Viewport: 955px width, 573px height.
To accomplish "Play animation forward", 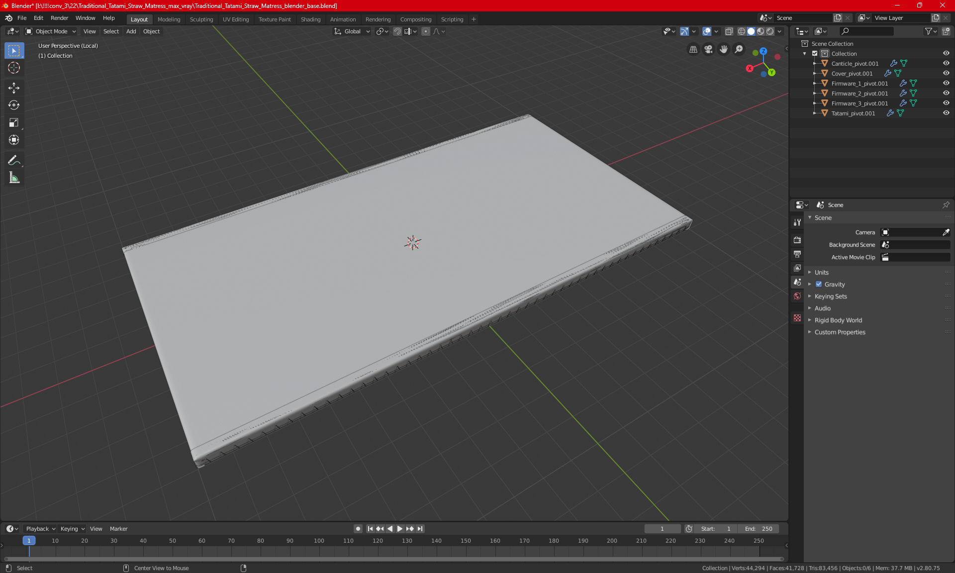I will click(x=400, y=529).
